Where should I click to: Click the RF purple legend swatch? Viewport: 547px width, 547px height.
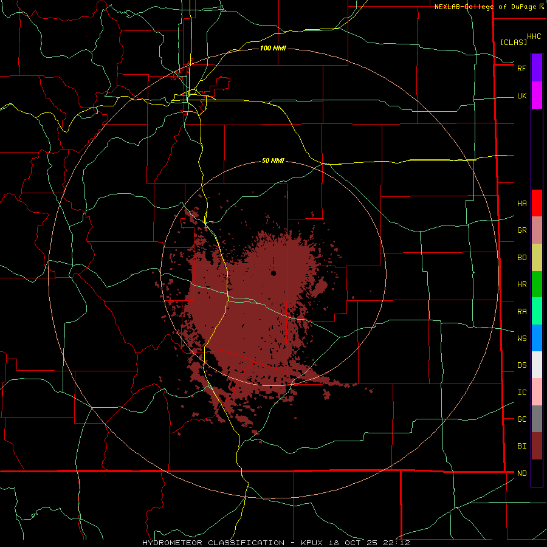(x=537, y=68)
